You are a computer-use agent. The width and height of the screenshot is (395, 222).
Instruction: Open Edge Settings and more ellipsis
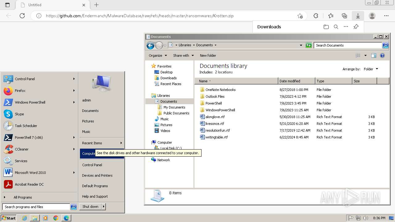(386, 16)
